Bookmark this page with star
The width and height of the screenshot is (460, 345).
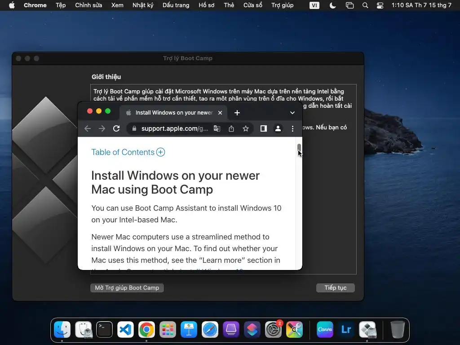point(246,128)
